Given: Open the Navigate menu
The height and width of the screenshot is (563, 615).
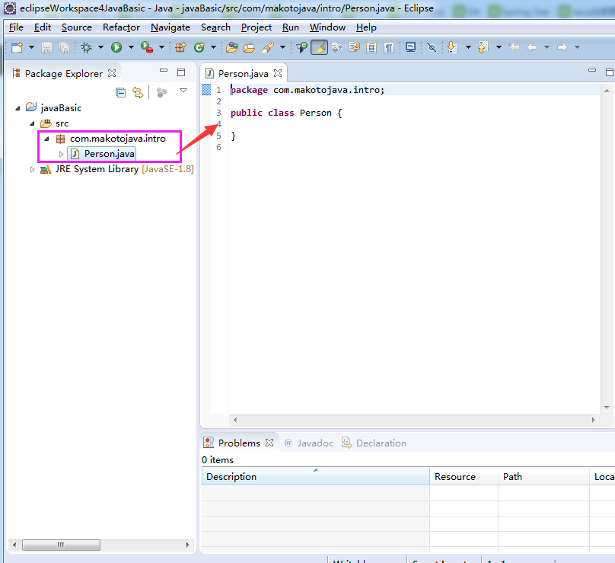Looking at the screenshot, I should pos(170,27).
